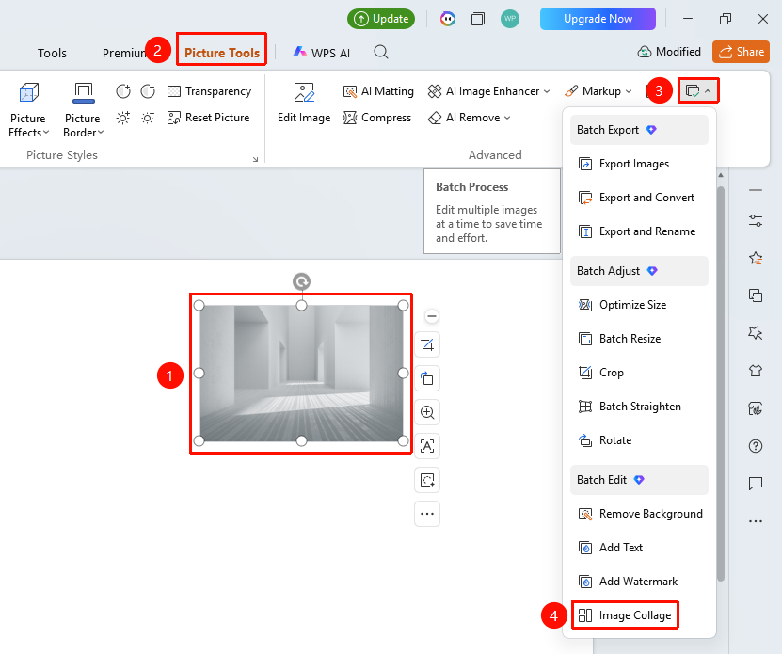Screen dimensions: 782x654
Task: Open the help question mark in the sidebar
Action: (756, 446)
